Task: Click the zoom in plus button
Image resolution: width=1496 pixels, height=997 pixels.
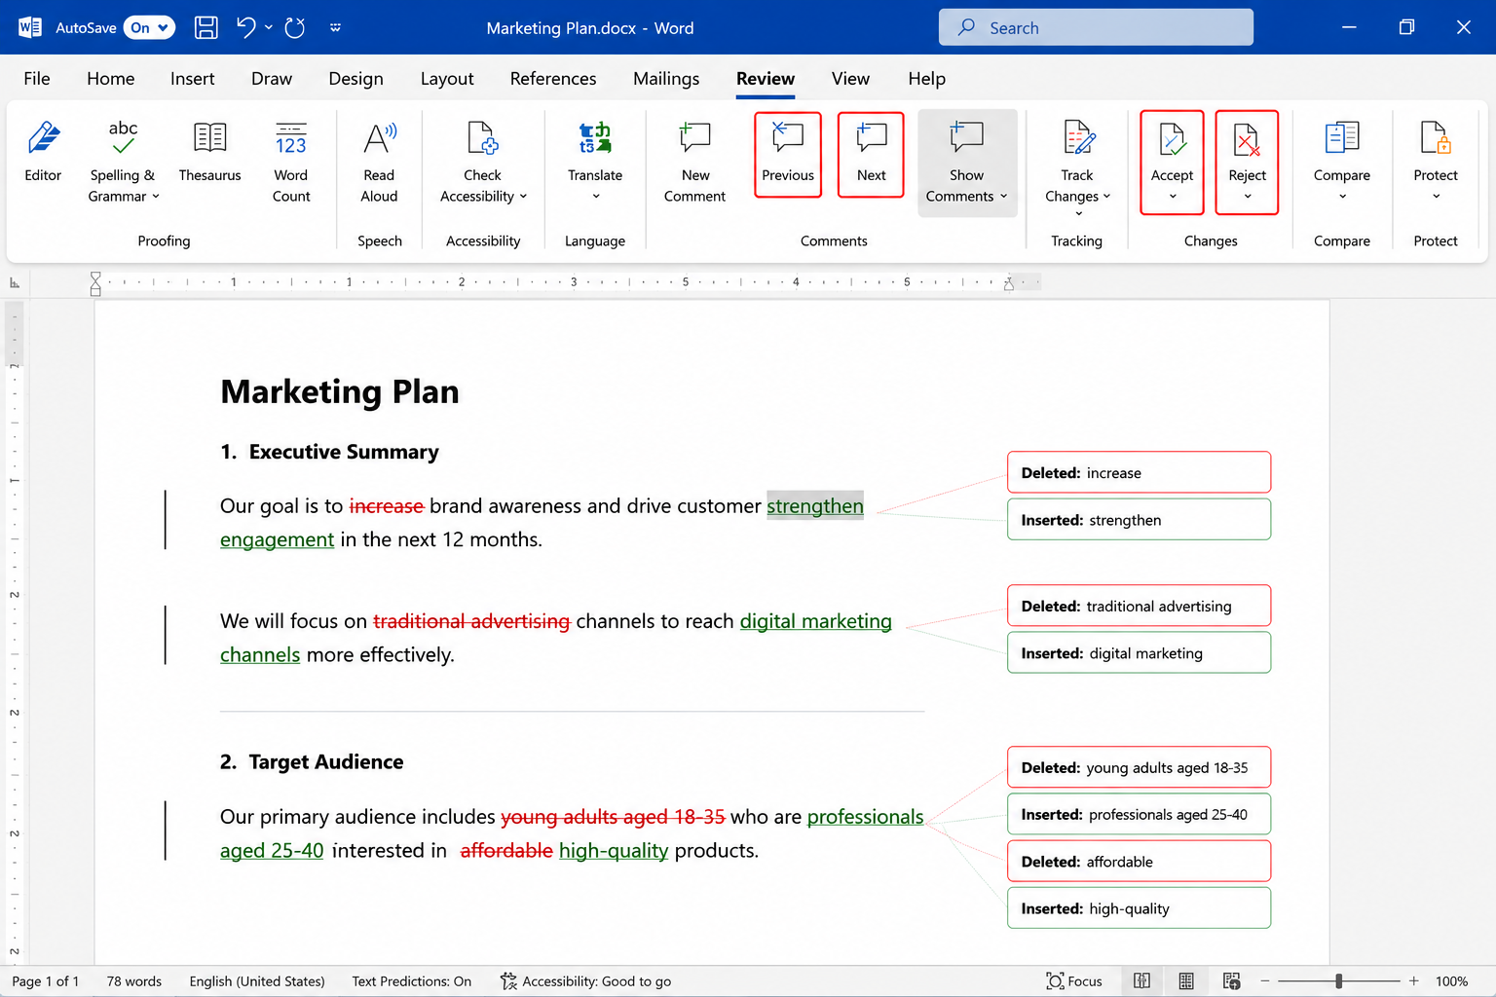Action: pyautogui.click(x=1413, y=981)
